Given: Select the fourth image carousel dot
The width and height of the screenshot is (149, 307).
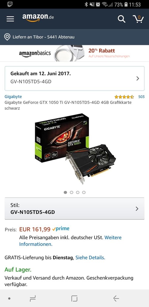Looking at the screenshot, I should (x=84, y=192).
